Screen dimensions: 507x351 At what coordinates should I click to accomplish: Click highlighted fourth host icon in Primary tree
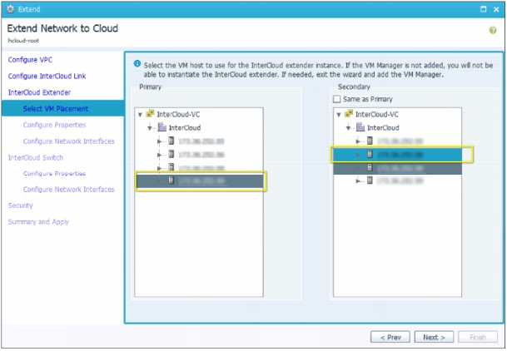(171, 180)
